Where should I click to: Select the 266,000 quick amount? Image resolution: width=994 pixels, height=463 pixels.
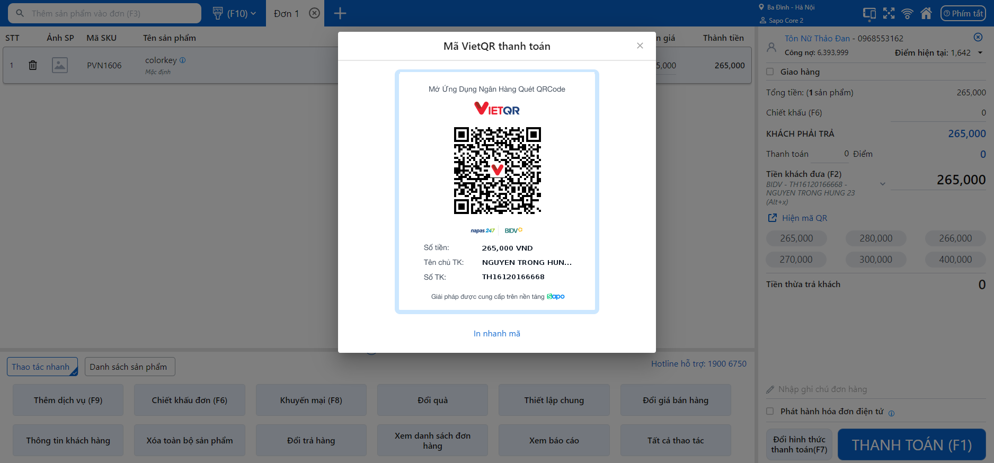pyautogui.click(x=955, y=238)
